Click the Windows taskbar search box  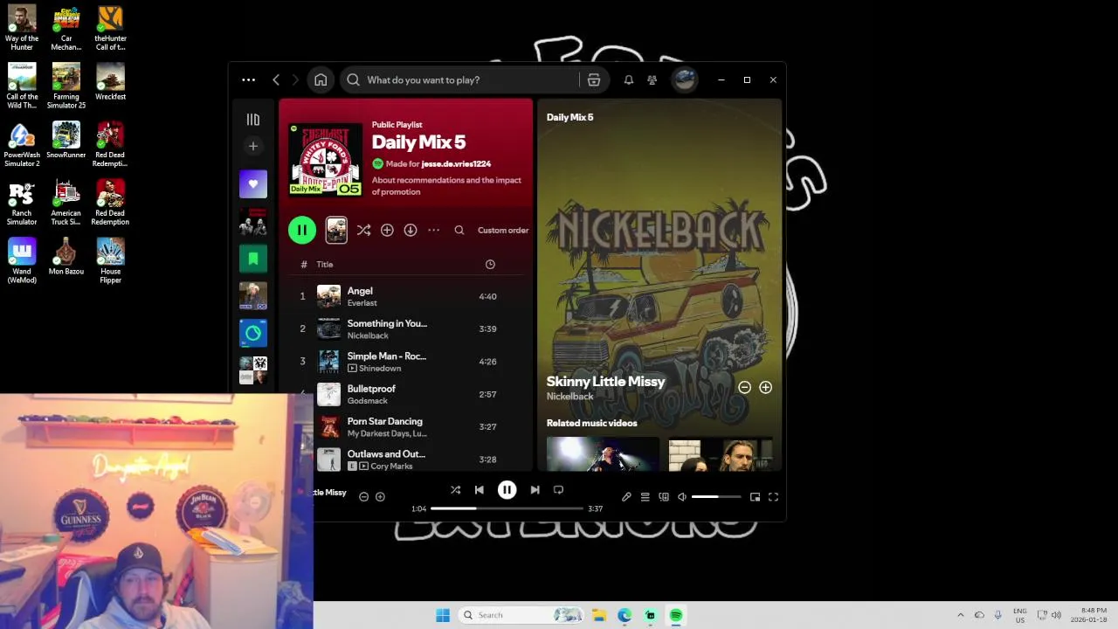[521, 615]
